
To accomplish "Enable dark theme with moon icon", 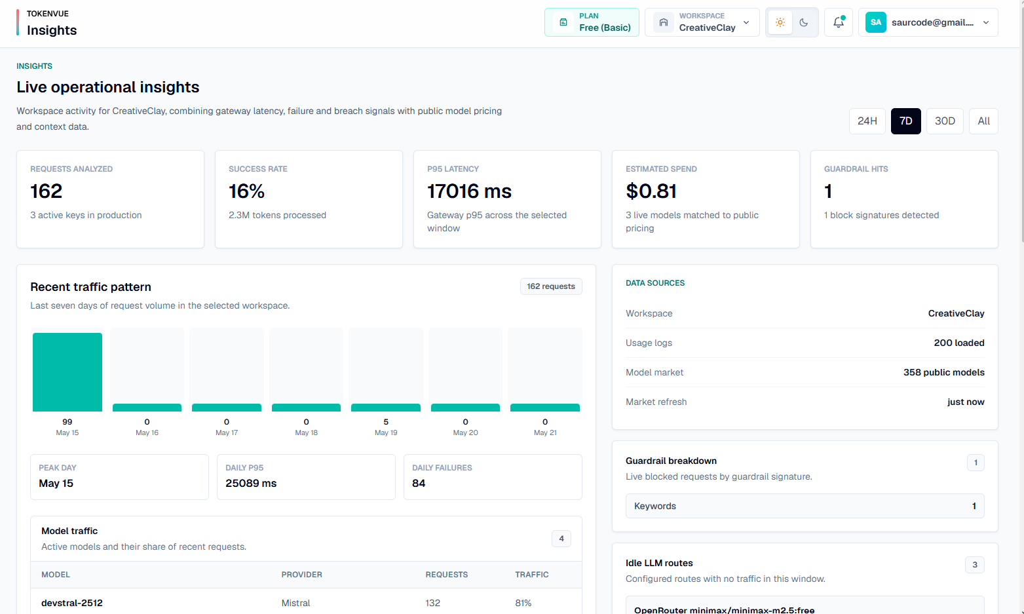I will [x=804, y=22].
